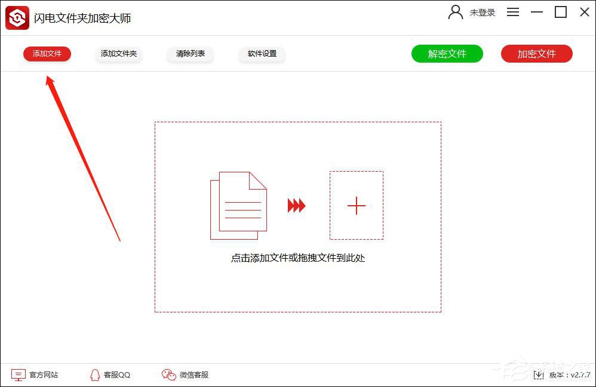Screen dimensions: 596x387
Task: Open the hamburger menu in the title bar
Action: (x=512, y=12)
